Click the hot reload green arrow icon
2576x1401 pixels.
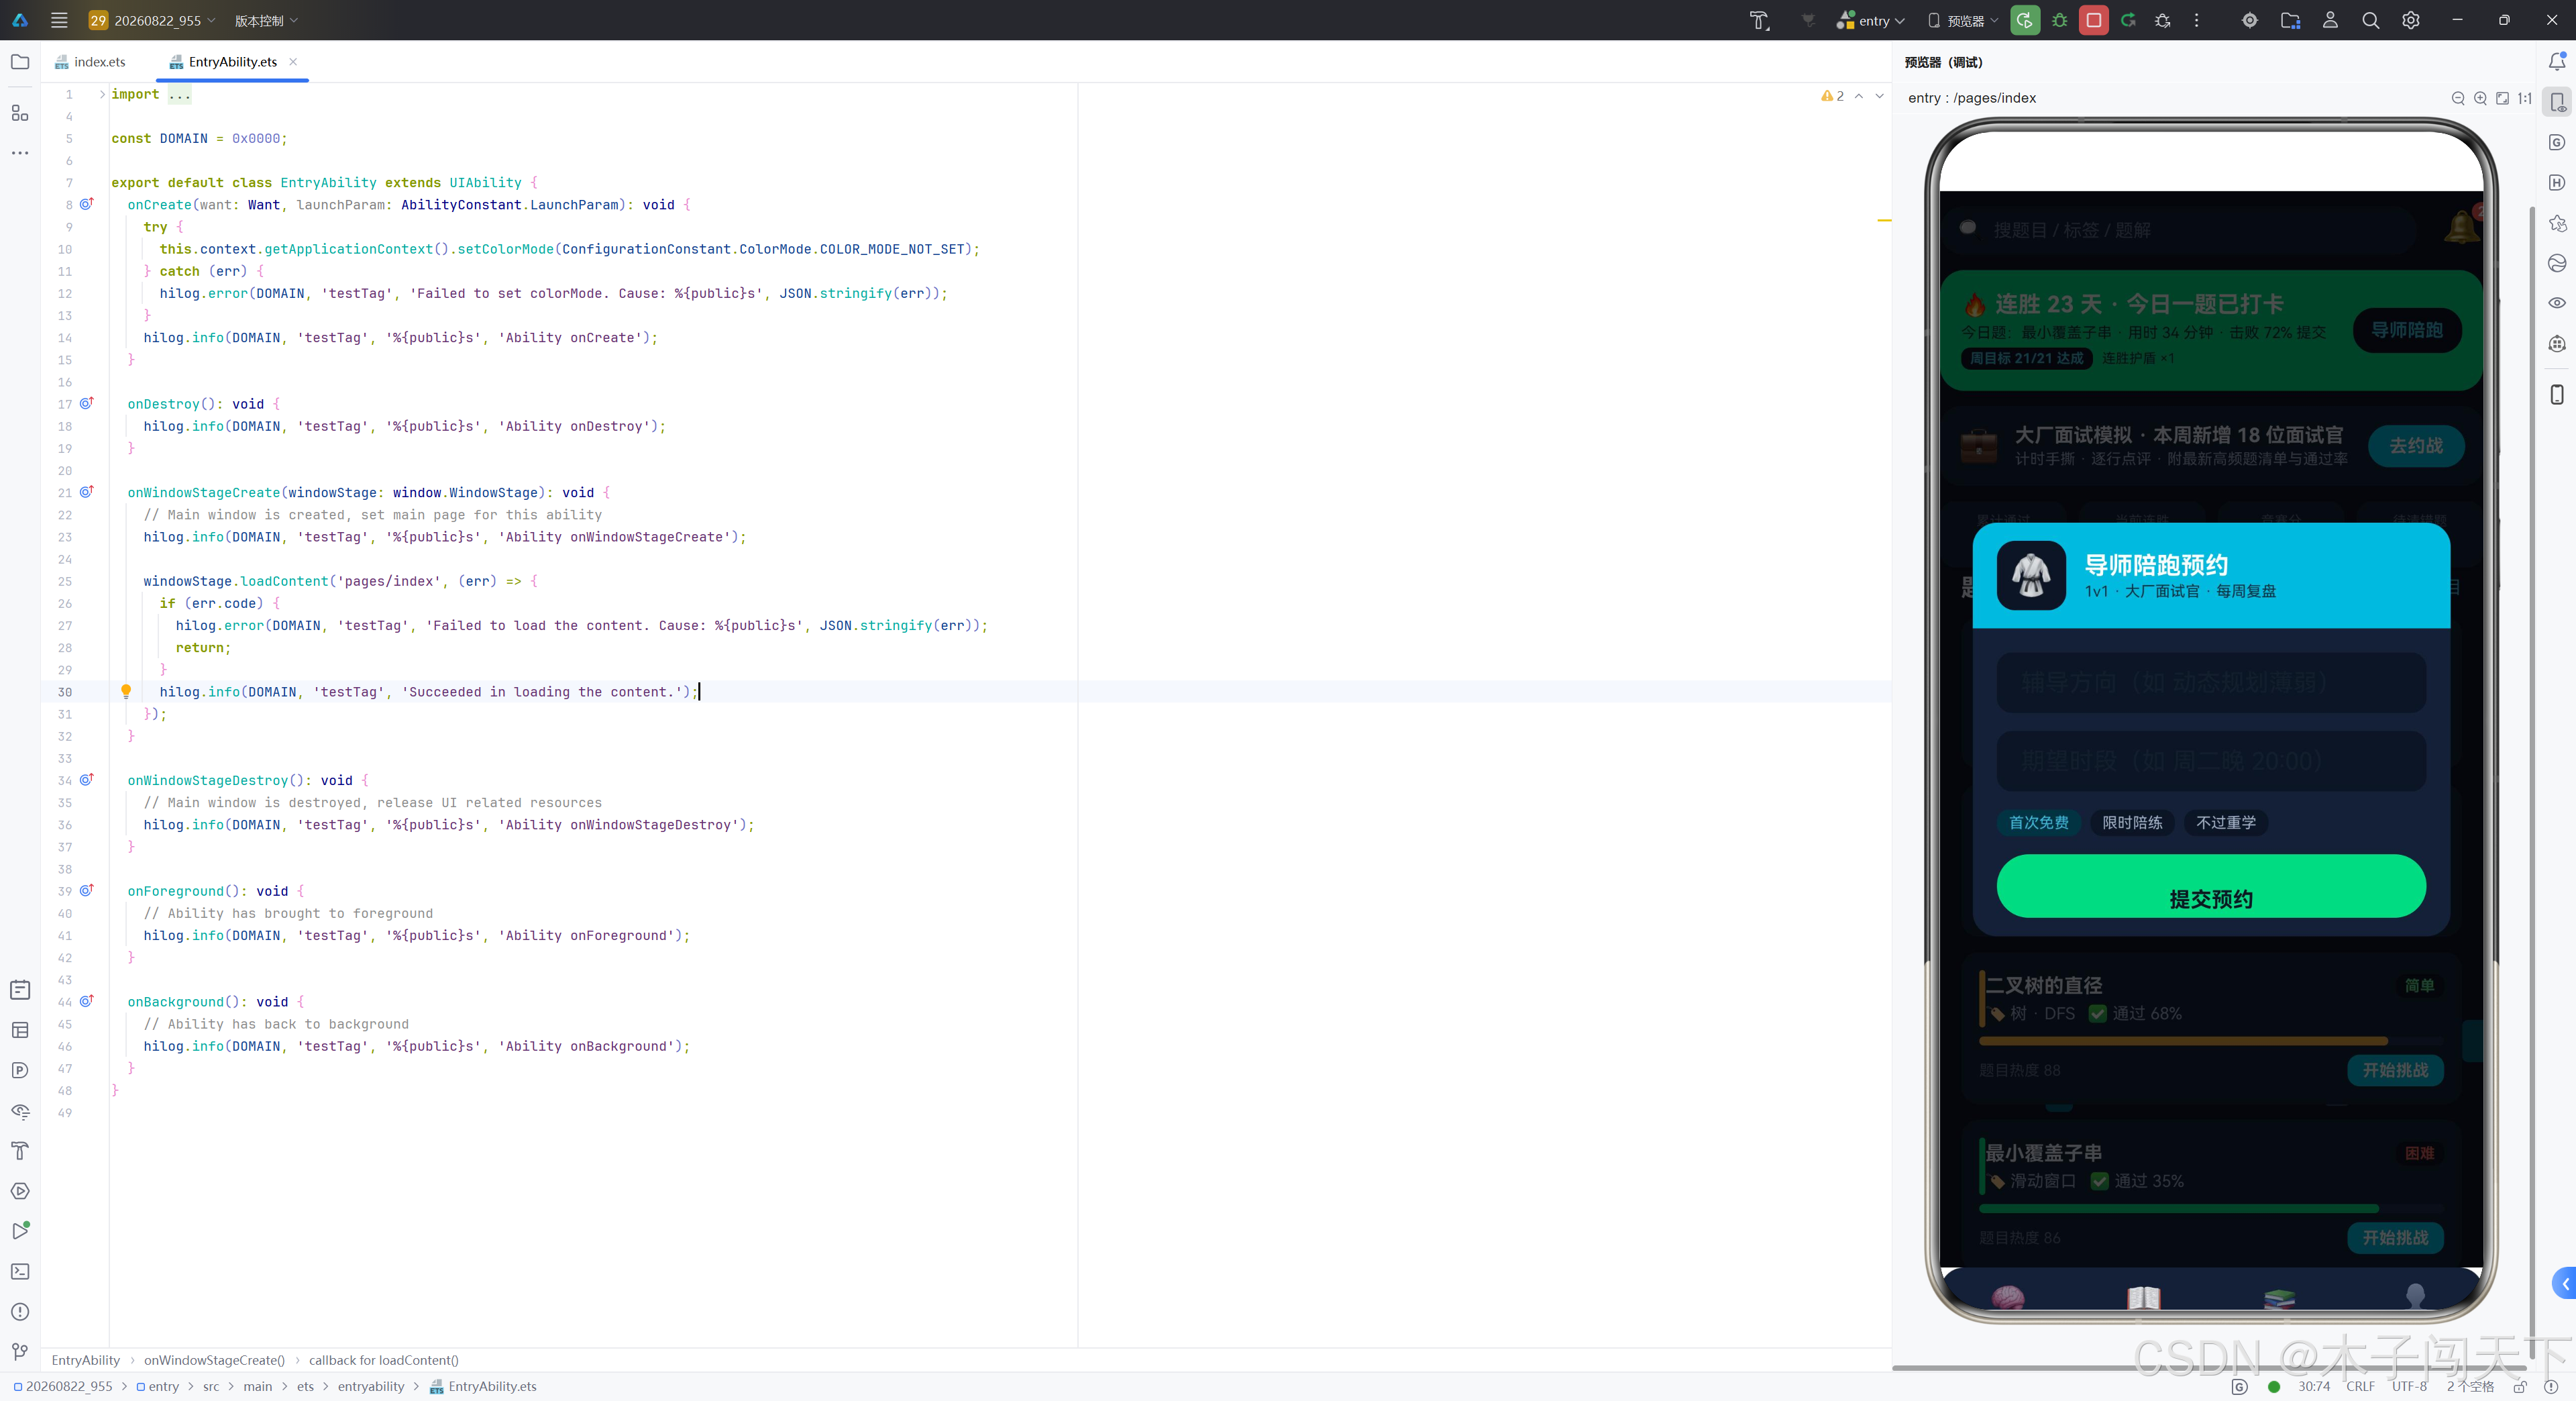click(x=2129, y=20)
